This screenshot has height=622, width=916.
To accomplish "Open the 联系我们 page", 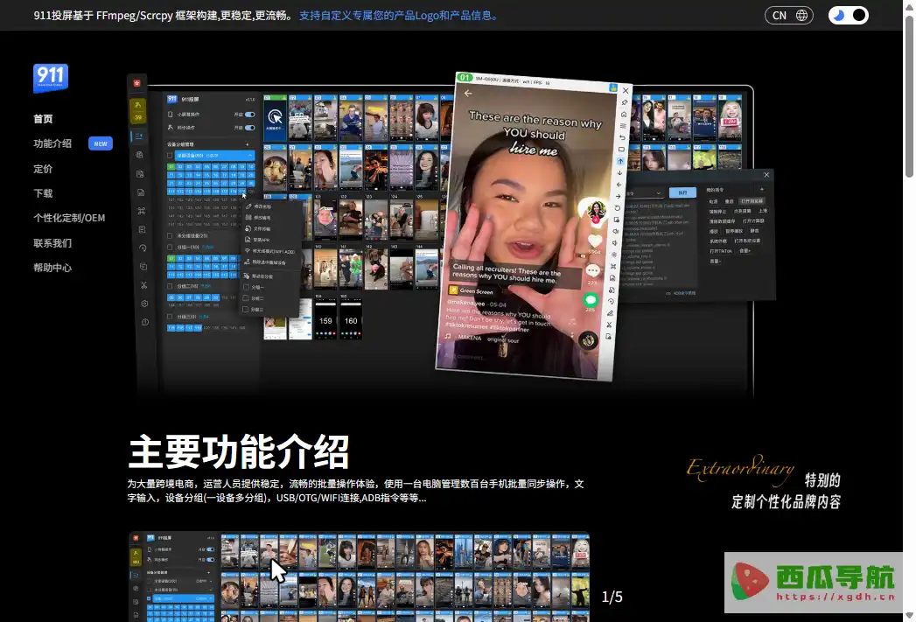I will click(x=52, y=243).
